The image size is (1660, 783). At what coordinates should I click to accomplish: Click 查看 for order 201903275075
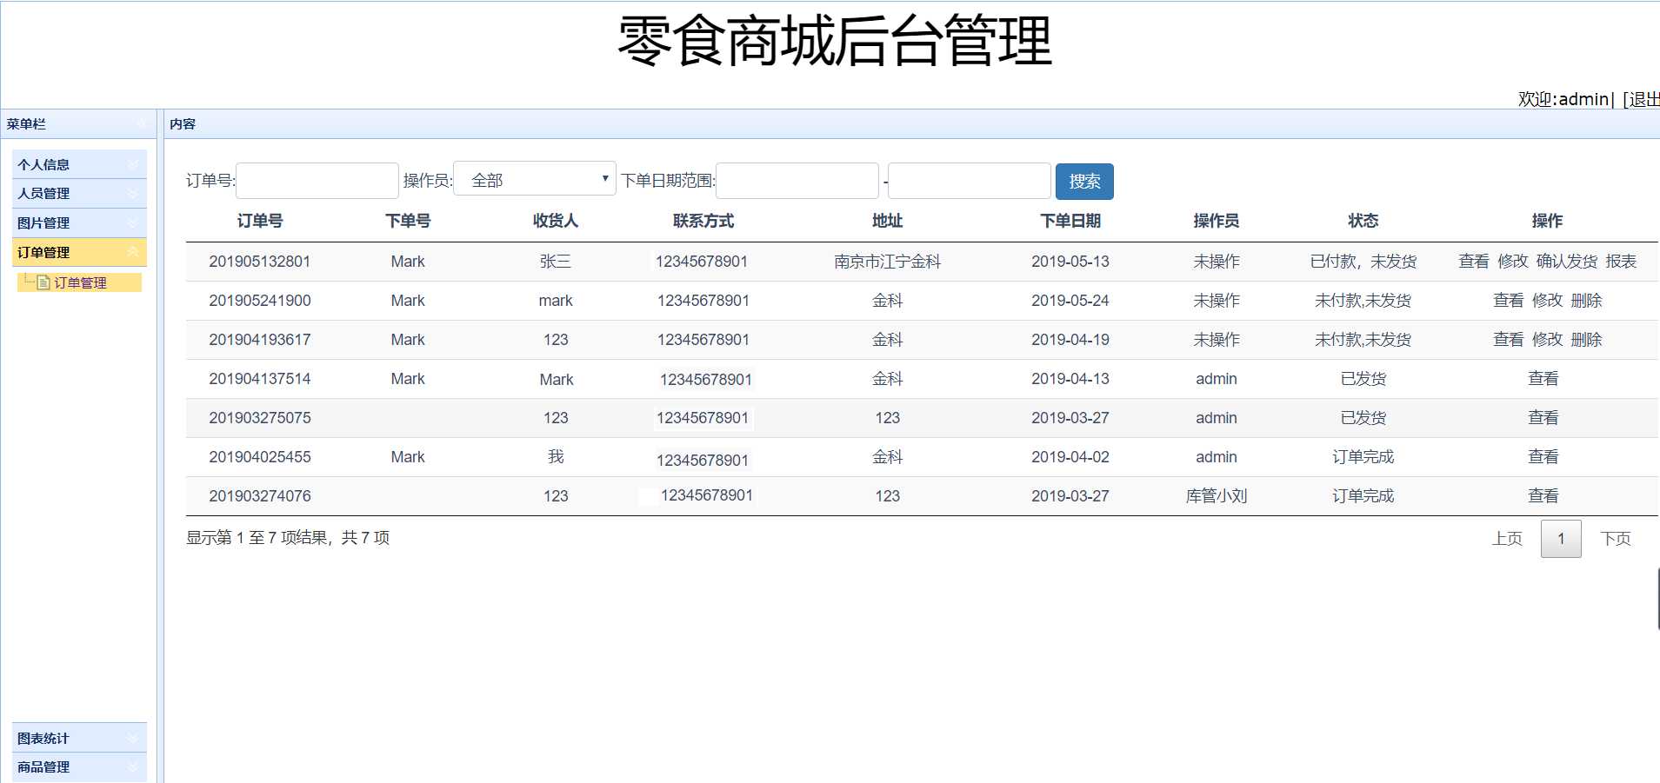tap(1543, 418)
